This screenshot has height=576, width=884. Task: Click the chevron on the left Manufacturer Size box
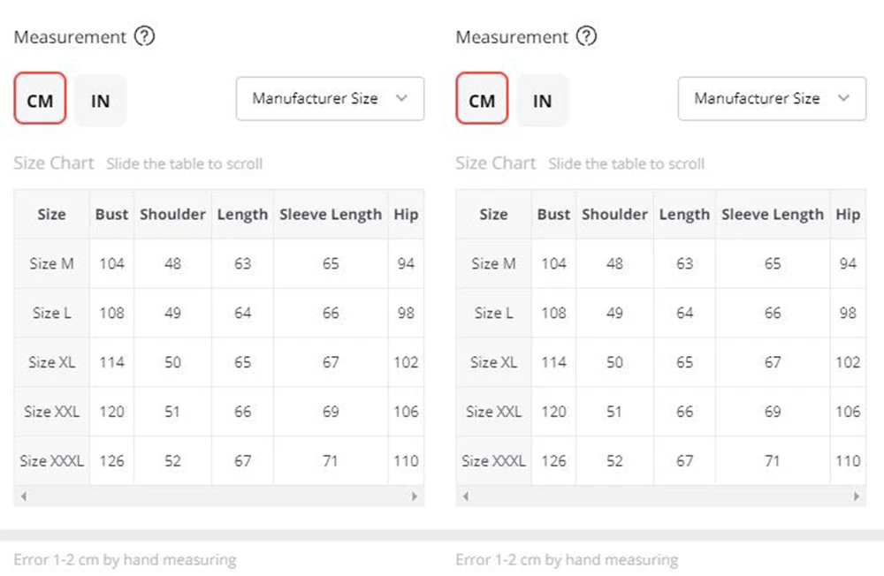(401, 99)
